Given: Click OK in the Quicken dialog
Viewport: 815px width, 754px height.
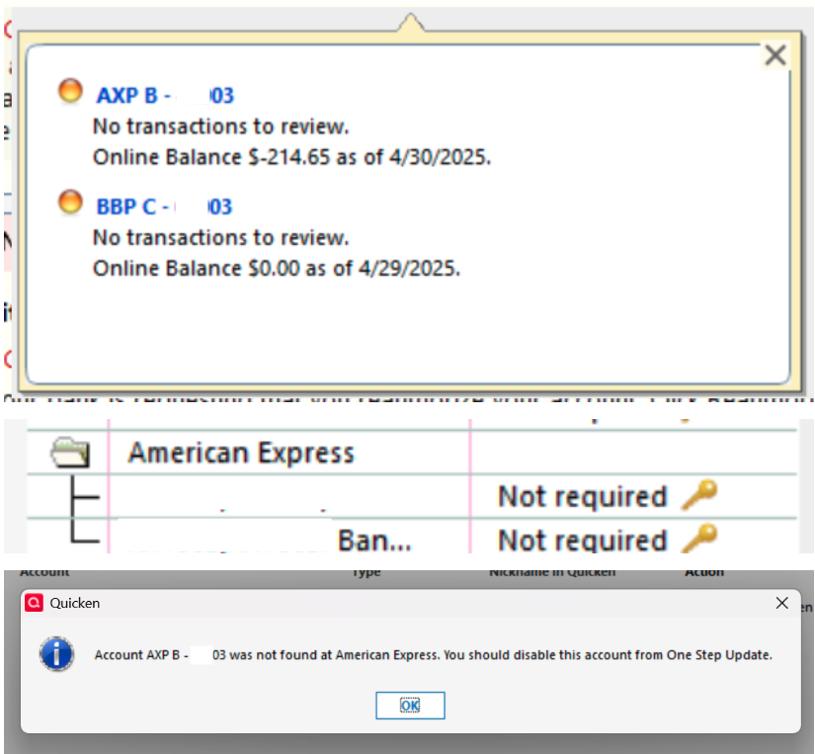Looking at the screenshot, I should pyautogui.click(x=410, y=706).
